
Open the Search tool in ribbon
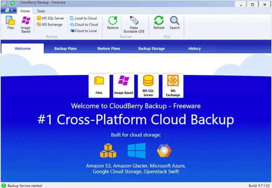(x=175, y=23)
